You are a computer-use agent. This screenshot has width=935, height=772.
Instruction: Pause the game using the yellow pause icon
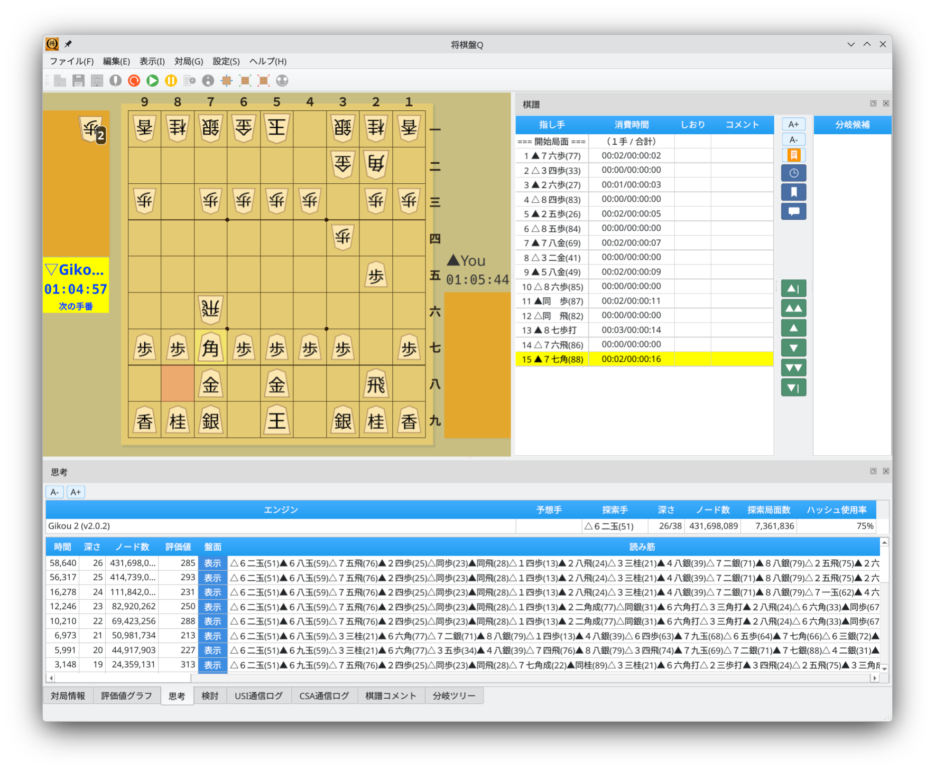(x=170, y=81)
